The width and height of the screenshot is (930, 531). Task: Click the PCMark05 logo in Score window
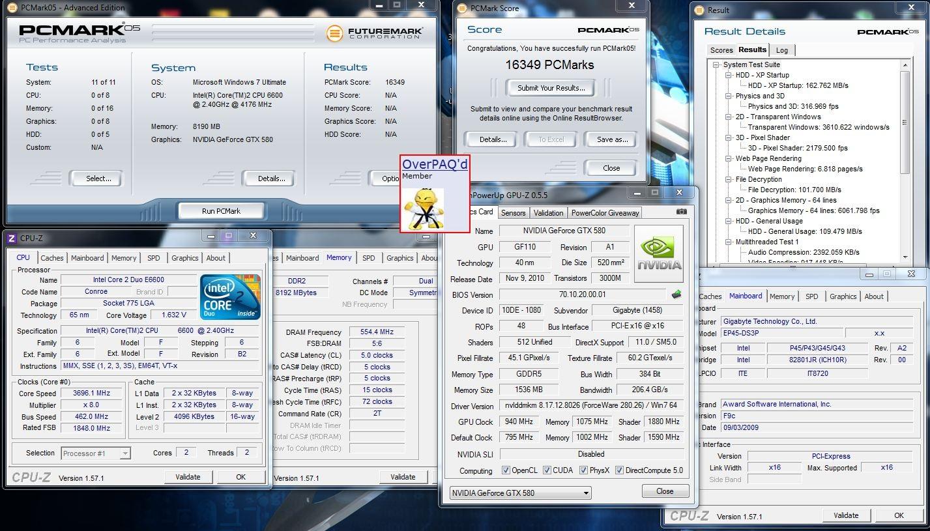coord(608,30)
